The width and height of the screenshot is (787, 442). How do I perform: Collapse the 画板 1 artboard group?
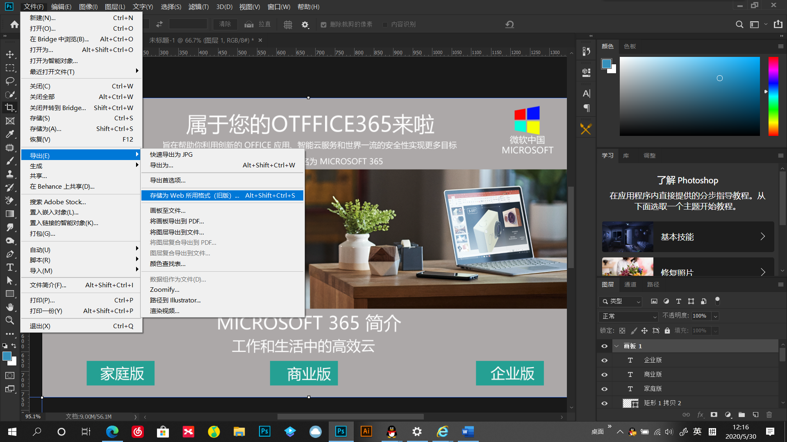click(616, 346)
